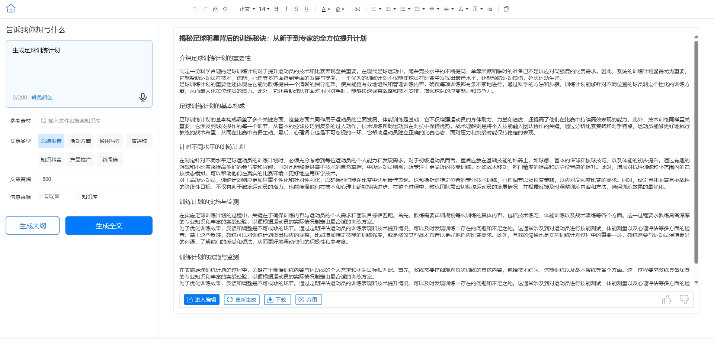
Task: Click the 生成全文 button
Action: point(109,226)
